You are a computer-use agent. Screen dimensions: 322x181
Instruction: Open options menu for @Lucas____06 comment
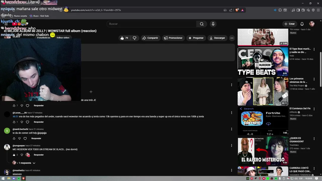[x=231, y=113]
